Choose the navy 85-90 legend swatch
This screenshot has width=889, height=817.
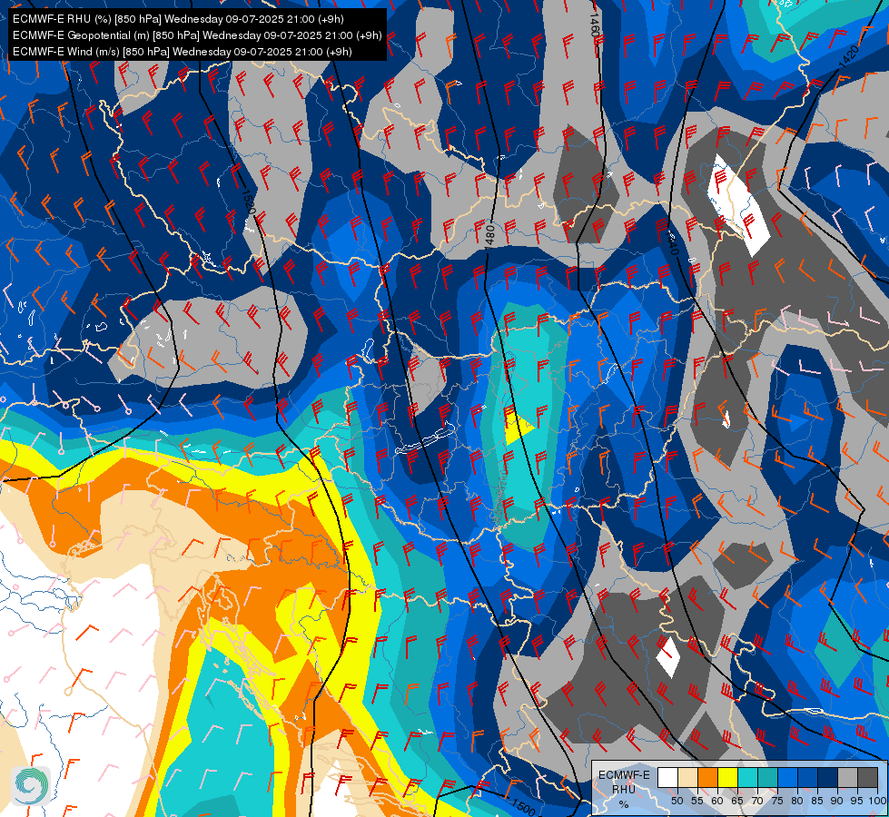click(827, 777)
